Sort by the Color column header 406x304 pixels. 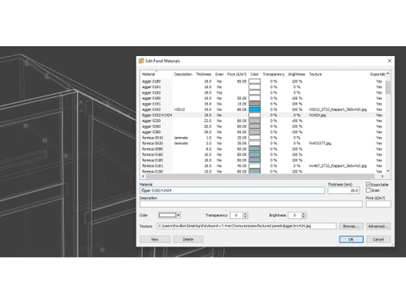pyautogui.click(x=254, y=74)
